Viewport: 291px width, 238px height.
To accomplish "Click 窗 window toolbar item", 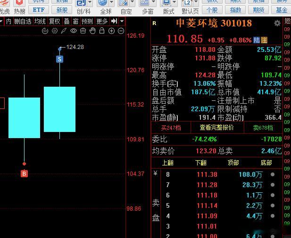I will coord(75,21).
